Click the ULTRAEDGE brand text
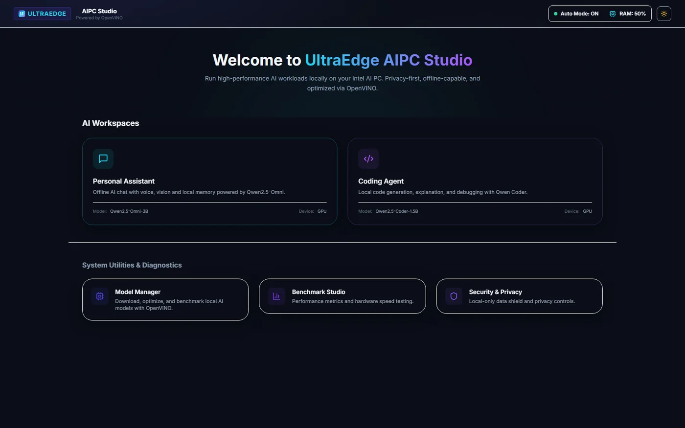Screen dimensions: 685x428 47,14
